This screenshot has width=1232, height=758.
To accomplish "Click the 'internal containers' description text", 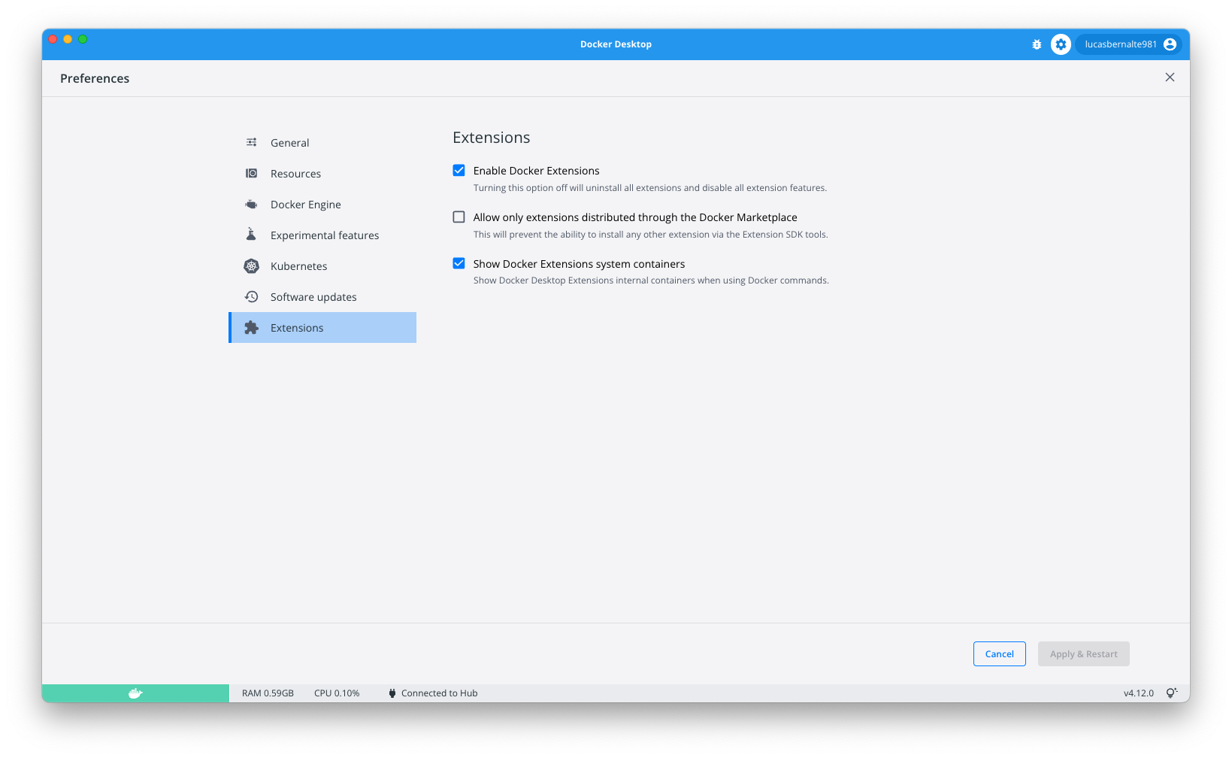I will tap(651, 280).
